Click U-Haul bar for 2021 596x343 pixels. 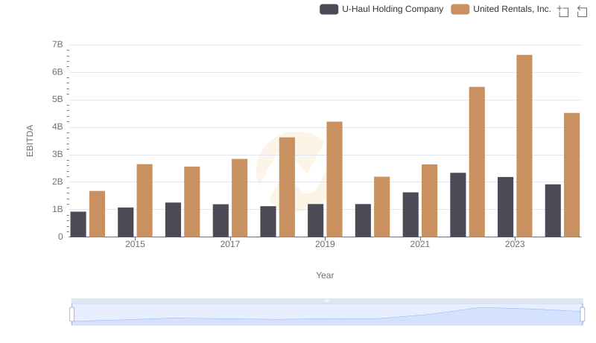pyautogui.click(x=410, y=215)
